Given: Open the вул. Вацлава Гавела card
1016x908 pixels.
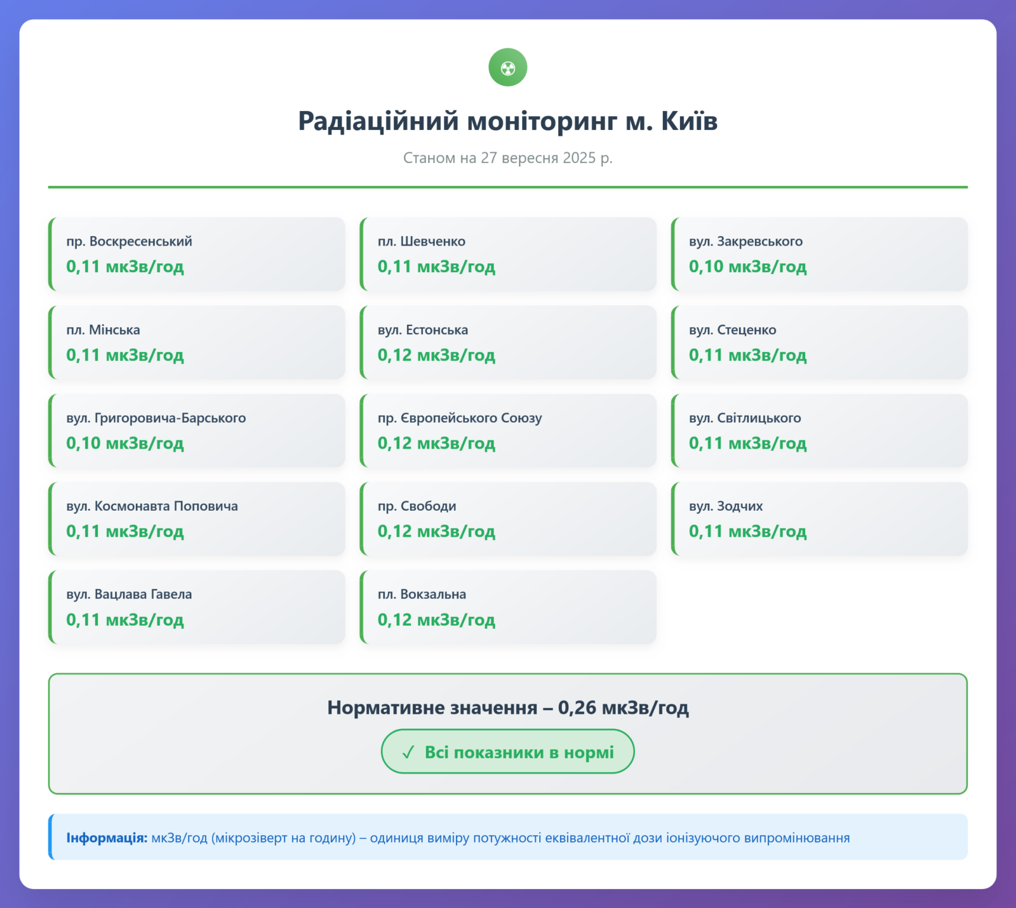Looking at the screenshot, I should 197,607.
